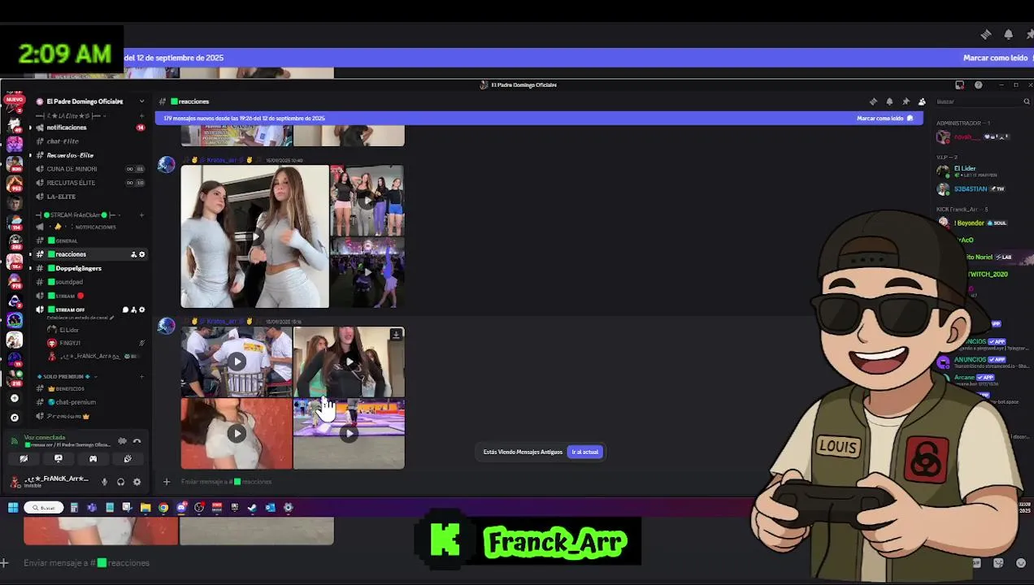Deafen with the headphones icon
This screenshot has height=585, width=1034.
coord(120,482)
